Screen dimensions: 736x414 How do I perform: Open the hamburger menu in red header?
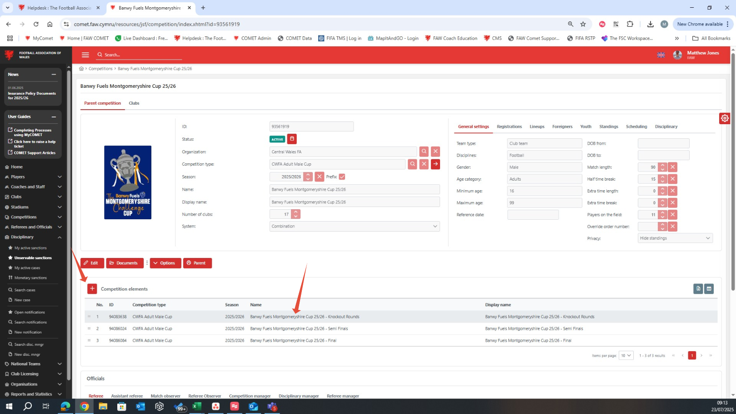pyautogui.click(x=85, y=55)
